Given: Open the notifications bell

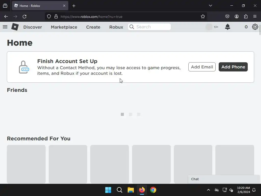Looking at the screenshot, I should (x=228, y=27).
